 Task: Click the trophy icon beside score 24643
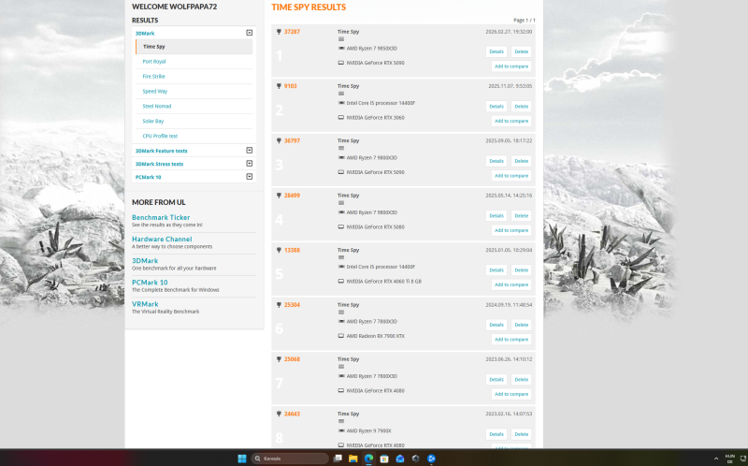pos(279,414)
